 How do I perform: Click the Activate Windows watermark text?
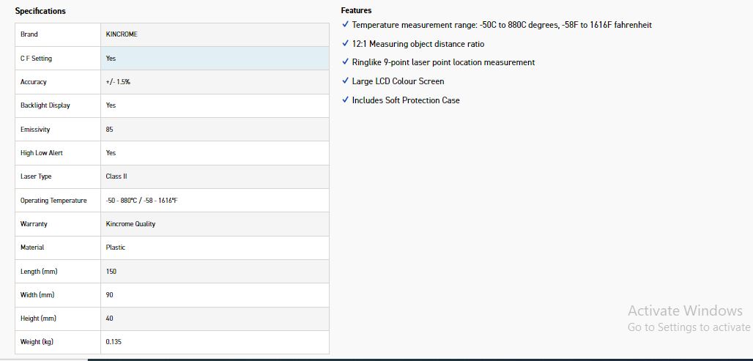click(685, 310)
